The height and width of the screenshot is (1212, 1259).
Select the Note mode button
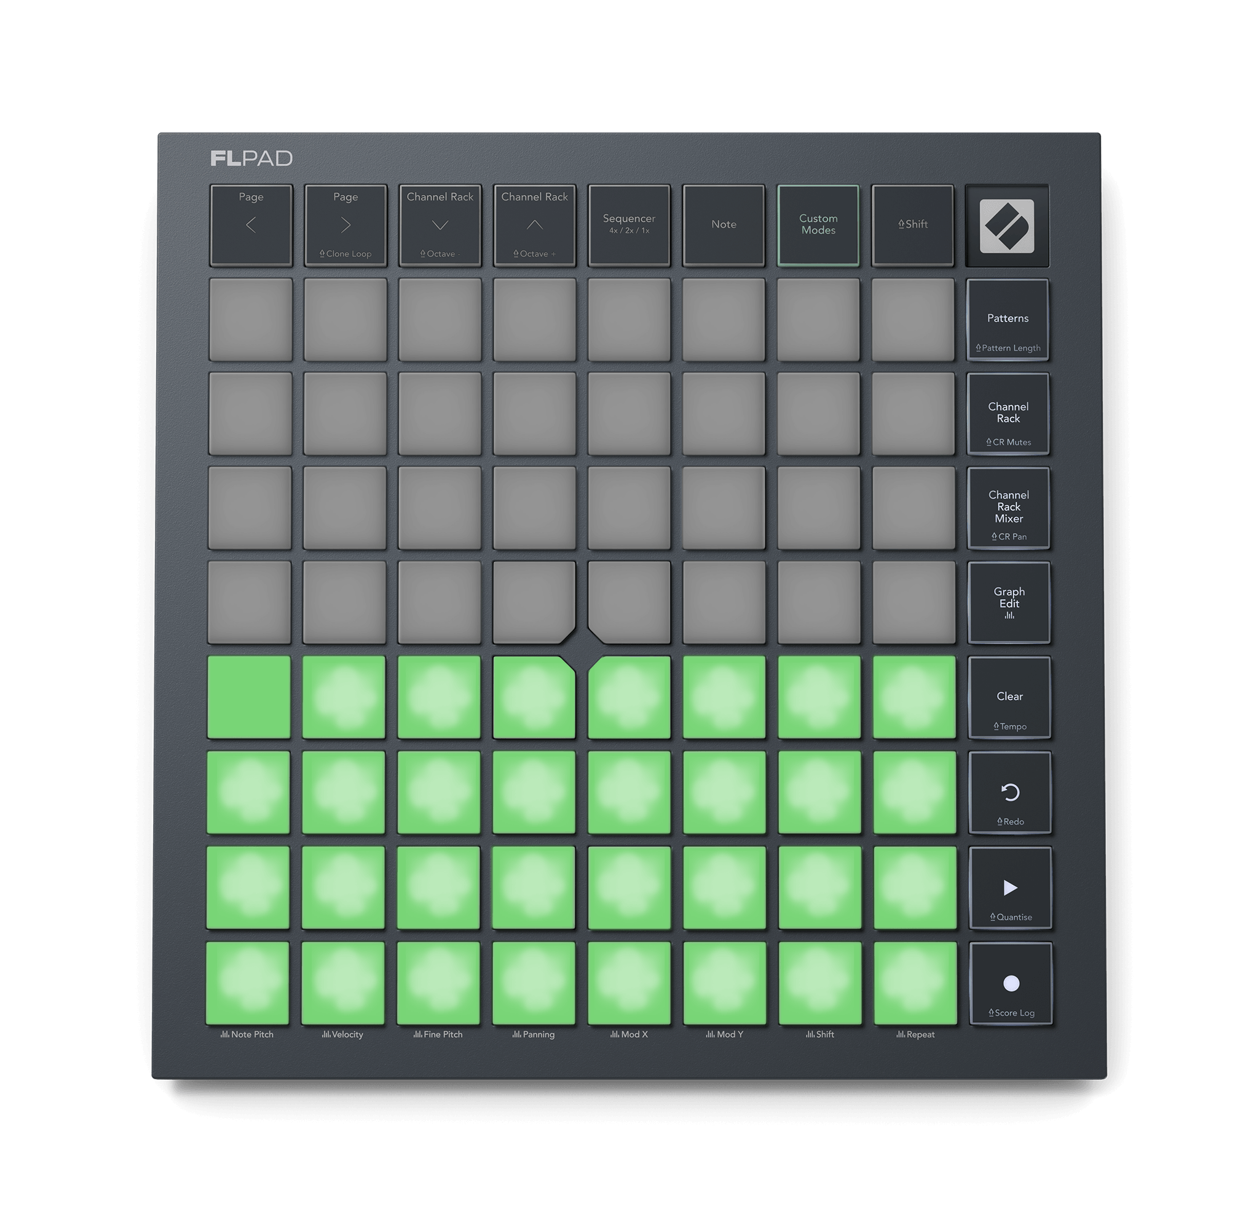[724, 225]
